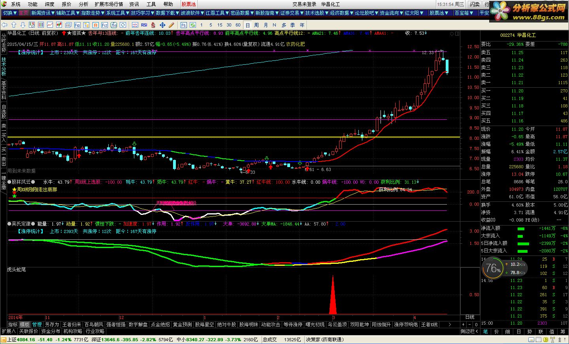This screenshot has height=344, width=569.
Task: Open the 系统 menu
Action: 16,4
